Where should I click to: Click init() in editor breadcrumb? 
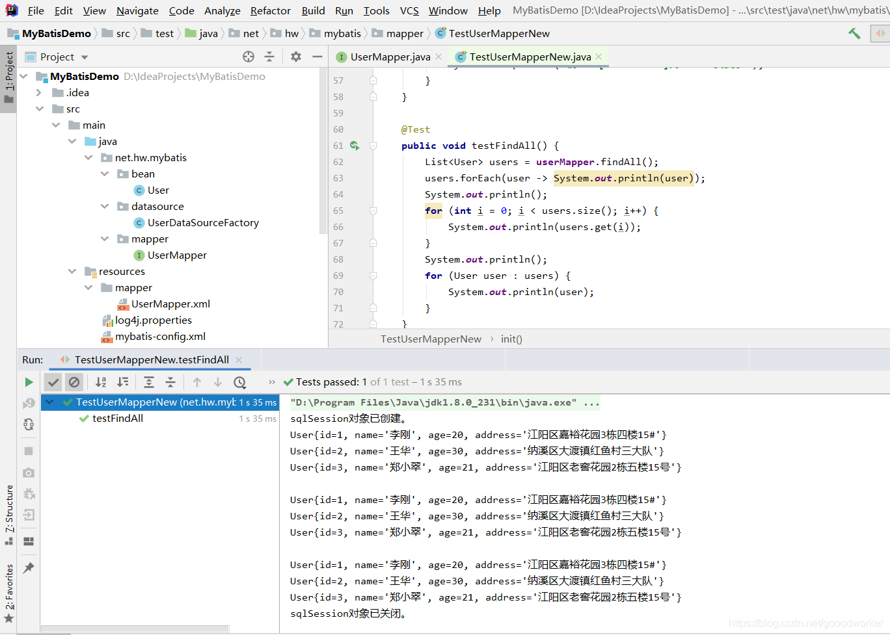coord(511,339)
